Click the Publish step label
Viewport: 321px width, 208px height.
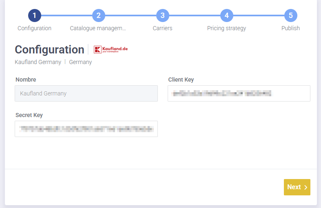(x=290, y=28)
